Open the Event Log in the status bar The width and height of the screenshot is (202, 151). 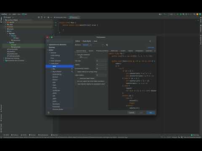click(x=195, y=135)
